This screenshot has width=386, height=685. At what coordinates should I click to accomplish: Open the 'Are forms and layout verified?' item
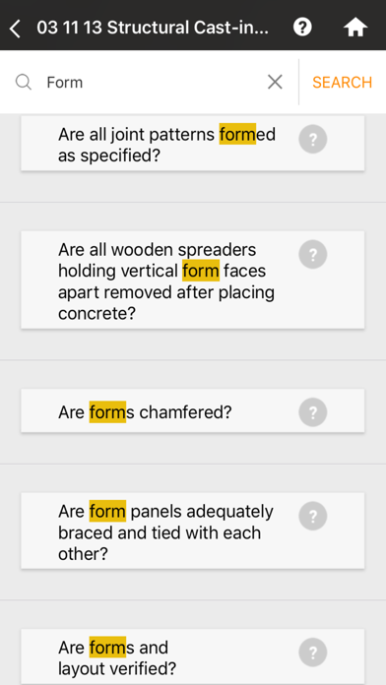pyautogui.click(x=193, y=656)
